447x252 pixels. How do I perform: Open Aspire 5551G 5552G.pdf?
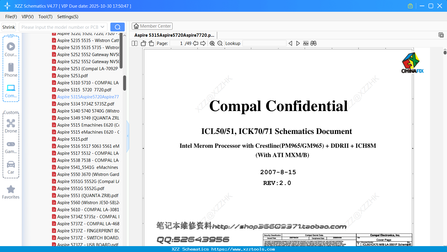tap(78, 189)
